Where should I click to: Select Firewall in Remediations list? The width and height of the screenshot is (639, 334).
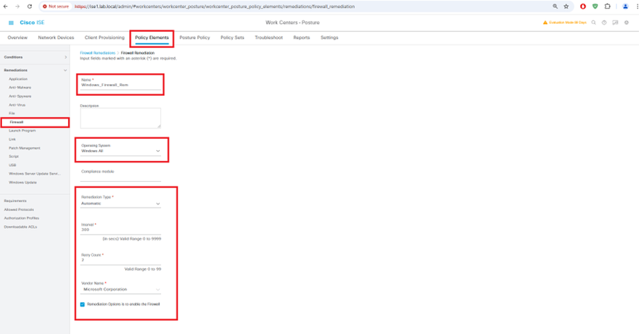17,122
